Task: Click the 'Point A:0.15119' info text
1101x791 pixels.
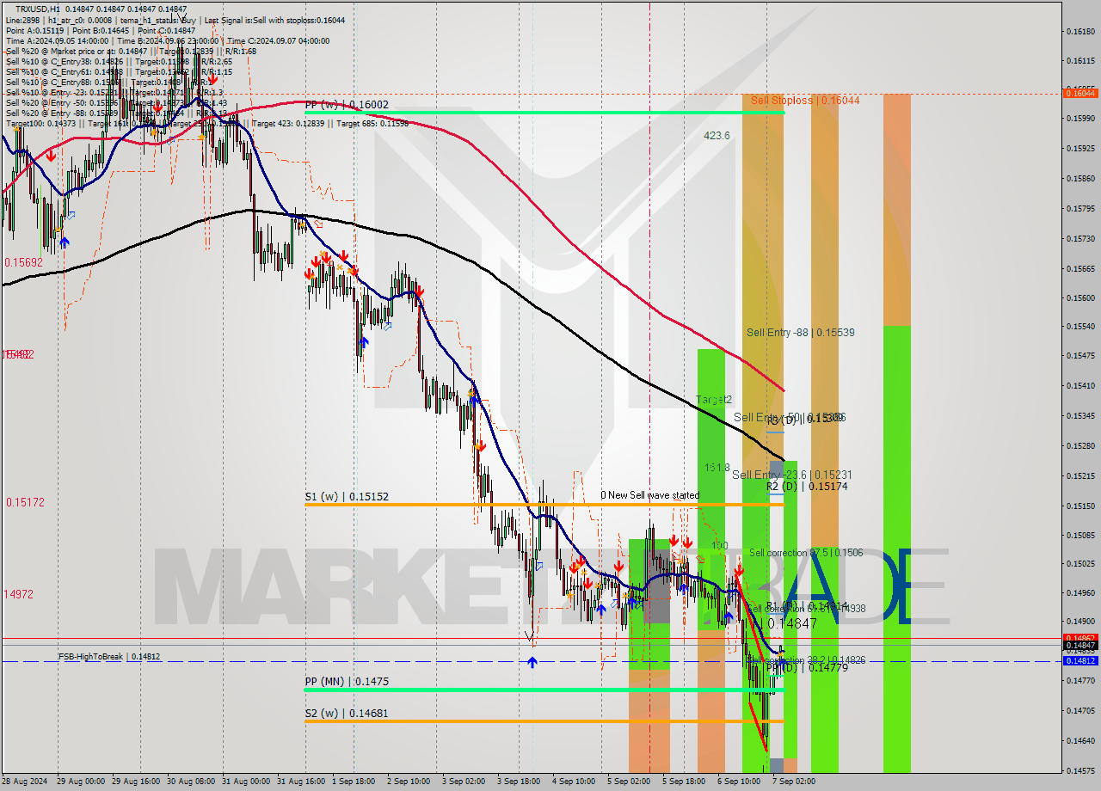Action: tap(35, 30)
